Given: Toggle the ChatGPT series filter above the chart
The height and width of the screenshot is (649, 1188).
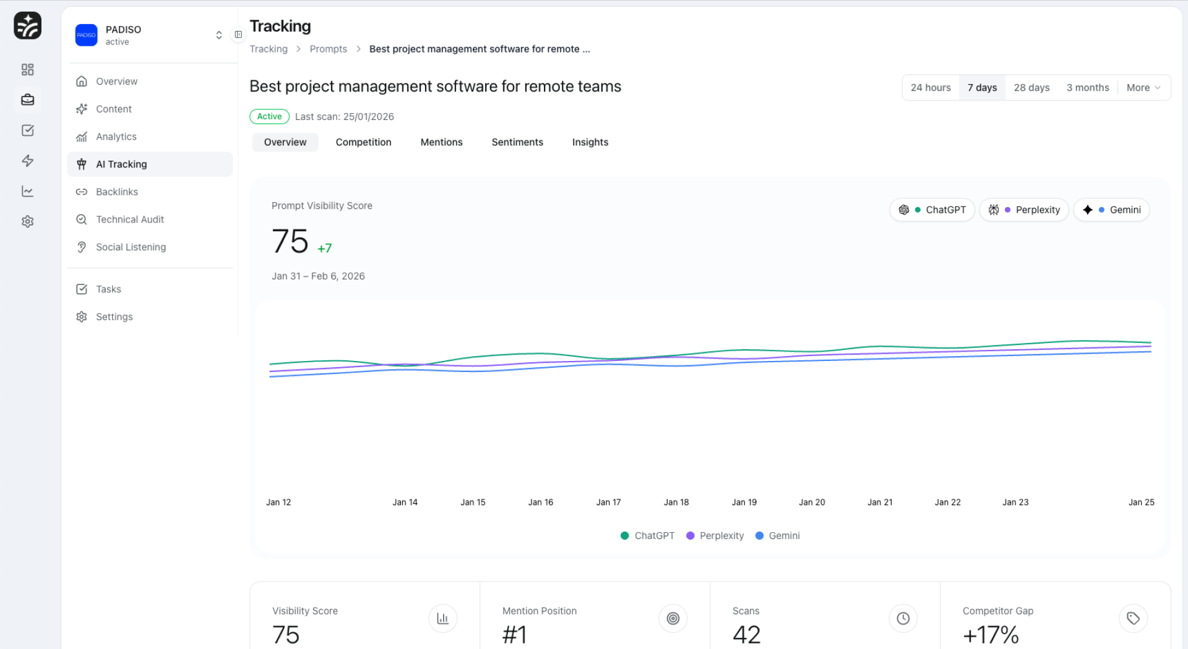Looking at the screenshot, I should [932, 210].
